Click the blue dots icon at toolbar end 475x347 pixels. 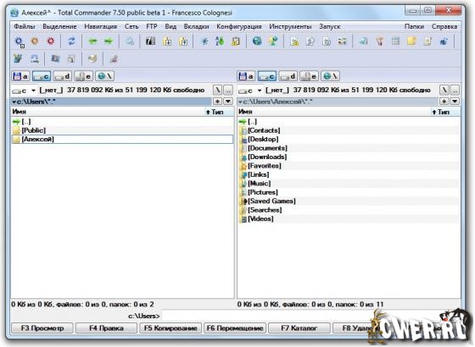click(x=444, y=41)
